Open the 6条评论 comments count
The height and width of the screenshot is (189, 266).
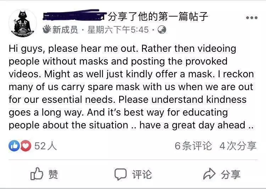[193, 146]
